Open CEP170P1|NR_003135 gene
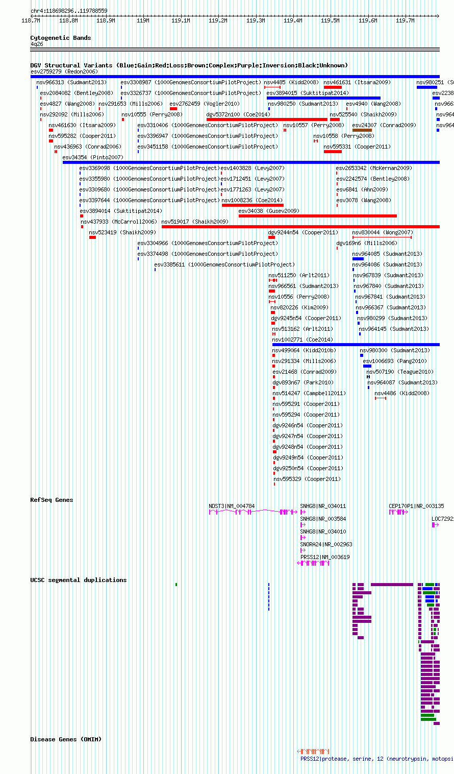The height and width of the screenshot is (774, 454). point(416,506)
